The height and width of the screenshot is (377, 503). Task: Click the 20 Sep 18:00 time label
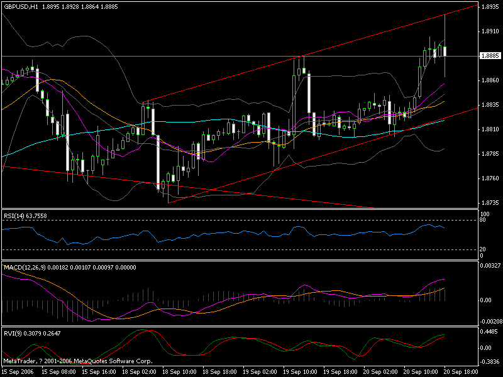462,372
